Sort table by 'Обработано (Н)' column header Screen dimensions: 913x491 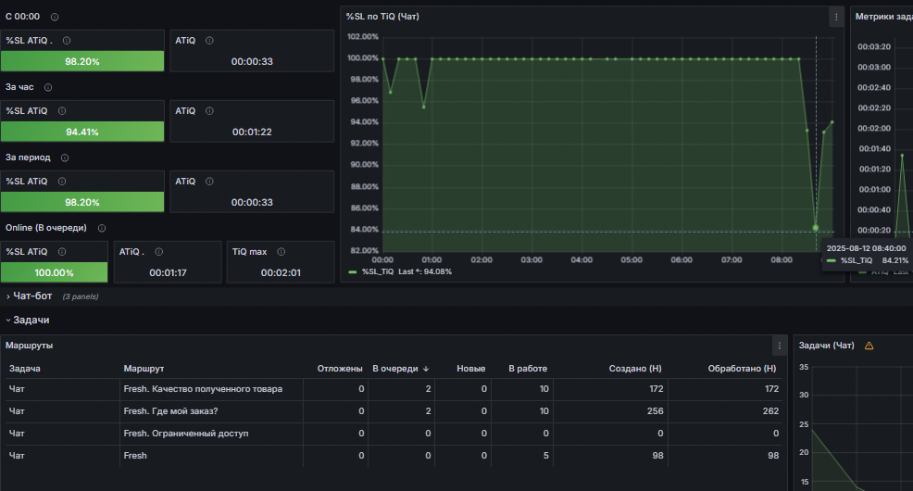pos(742,369)
